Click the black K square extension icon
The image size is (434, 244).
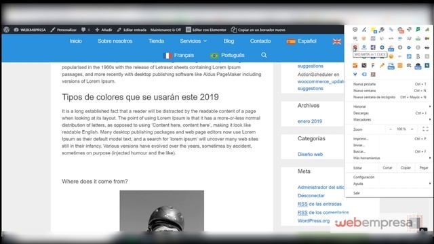[x=364, y=65]
